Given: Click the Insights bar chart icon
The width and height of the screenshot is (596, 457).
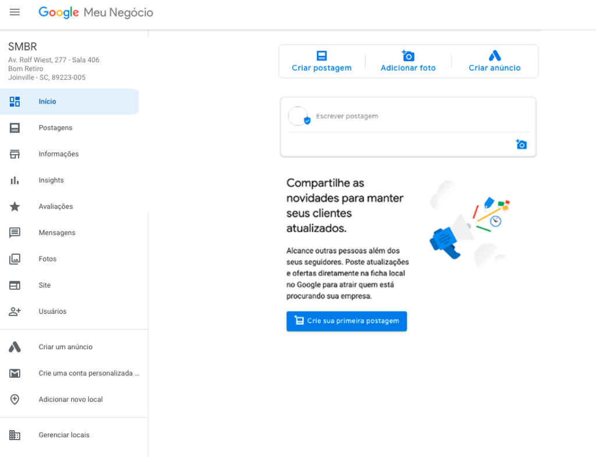Looking at the screenshot, I should click(15, 180).
